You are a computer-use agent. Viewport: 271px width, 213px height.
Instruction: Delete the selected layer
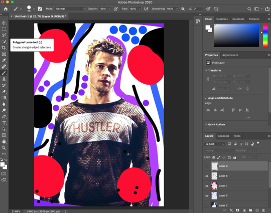263,210
